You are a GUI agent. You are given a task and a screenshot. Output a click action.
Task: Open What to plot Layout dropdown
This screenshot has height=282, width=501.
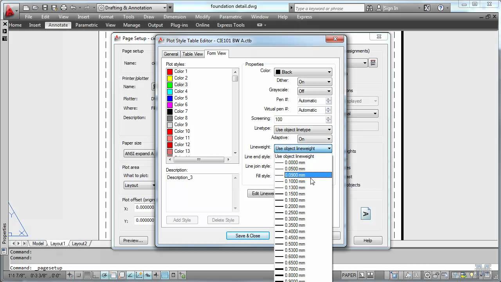pos(139,185)
